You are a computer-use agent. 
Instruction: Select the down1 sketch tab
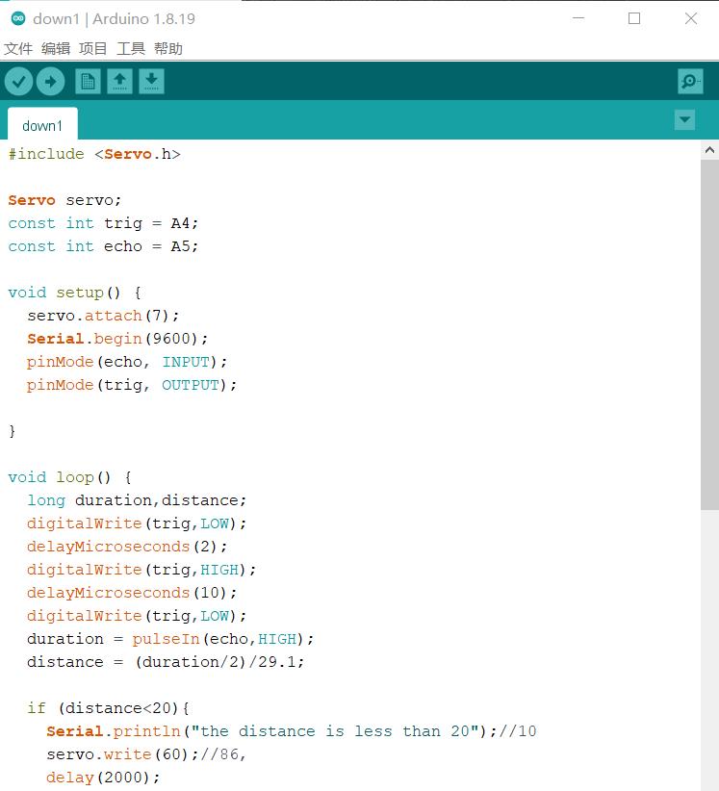pyautogui.click(x=42, y=124)
